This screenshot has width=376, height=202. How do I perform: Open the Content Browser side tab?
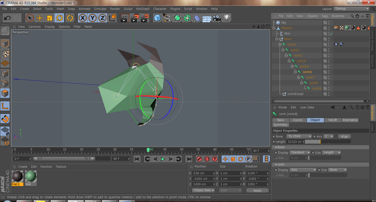click(372, 40)
